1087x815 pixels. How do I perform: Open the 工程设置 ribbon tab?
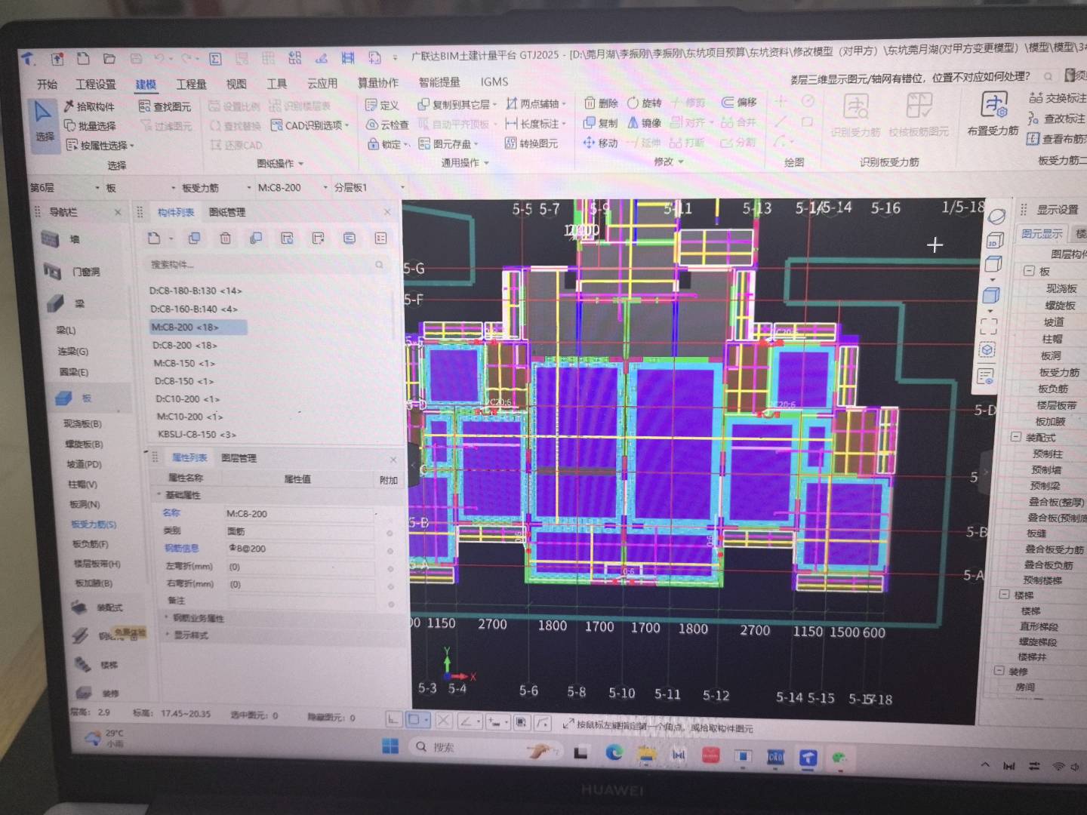96,84
